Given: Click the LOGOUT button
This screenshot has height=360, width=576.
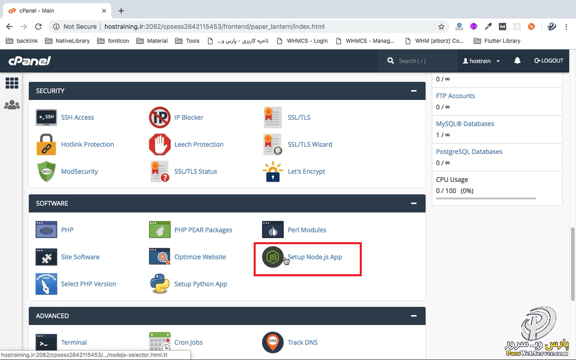Looking at the screenshot, I should click(x=549, y=61).
